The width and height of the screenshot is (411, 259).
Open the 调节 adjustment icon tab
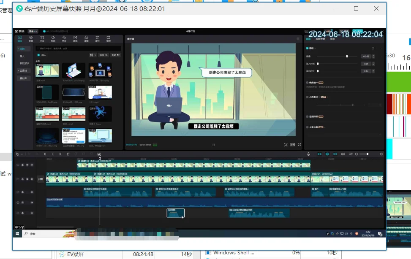click(97, 39)
